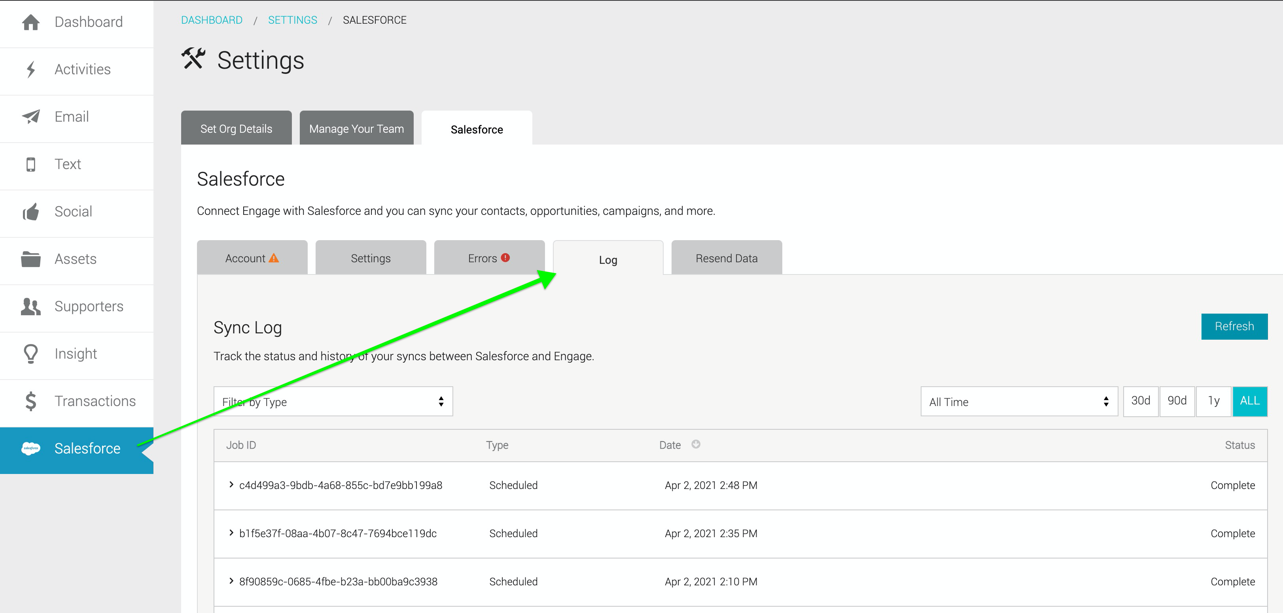Screen dimensions: 1283x613
Task: Open Insight in the sidebar
Action: tap(77, 356)
